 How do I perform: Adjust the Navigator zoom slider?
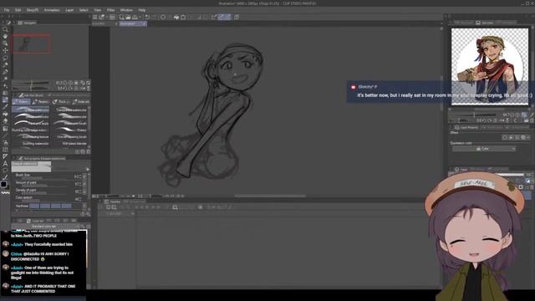[31, 83]
